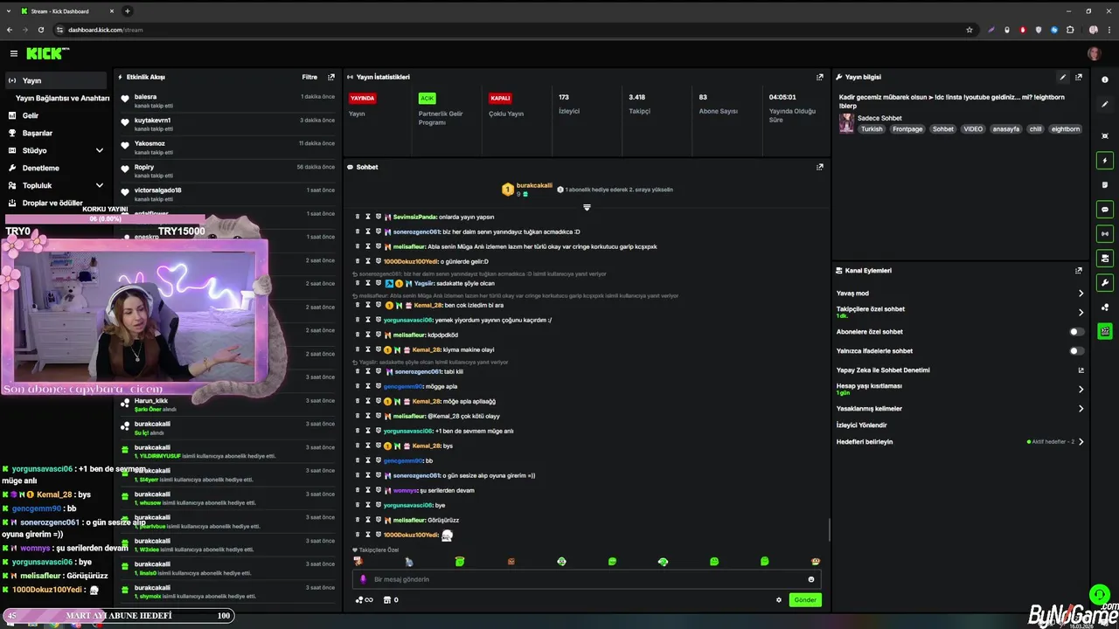This screenshot has height=629, width=1119.
Task: Click the wrench icon in right sidebar
Action: click(x=1105, y=283)
